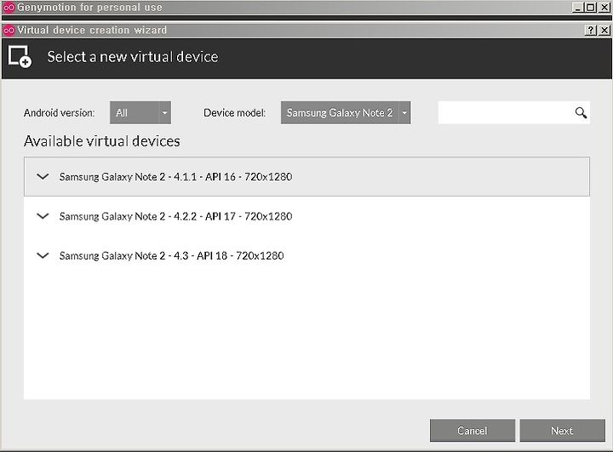Minimize the Genymotion main window
Viewport: 613px width, 452px height.
click(578, 8)
